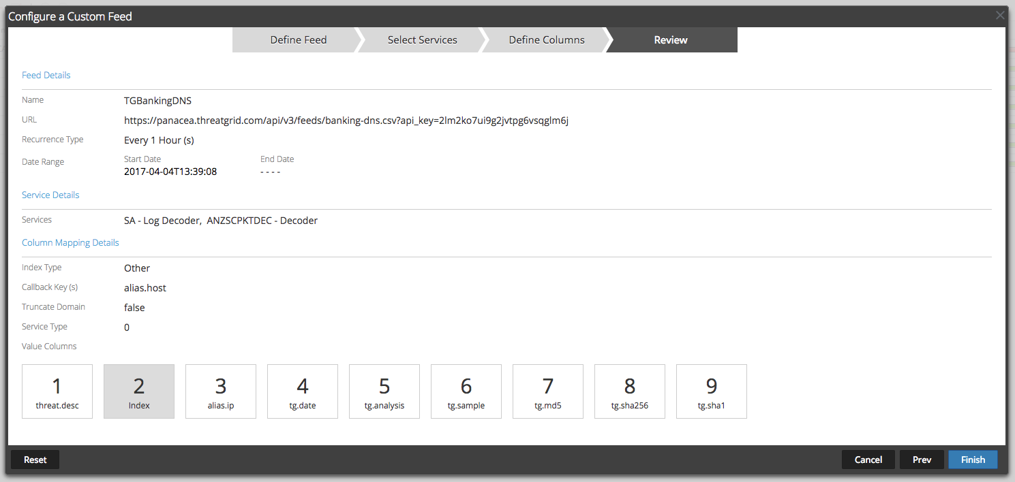
Task: Click column 8 tg.sha256 tile
Action: pyautogui.click(x=630, y=391)
